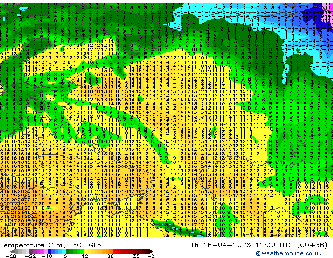Click the dark brown right arrow tip of the legend

click(151, 251)
